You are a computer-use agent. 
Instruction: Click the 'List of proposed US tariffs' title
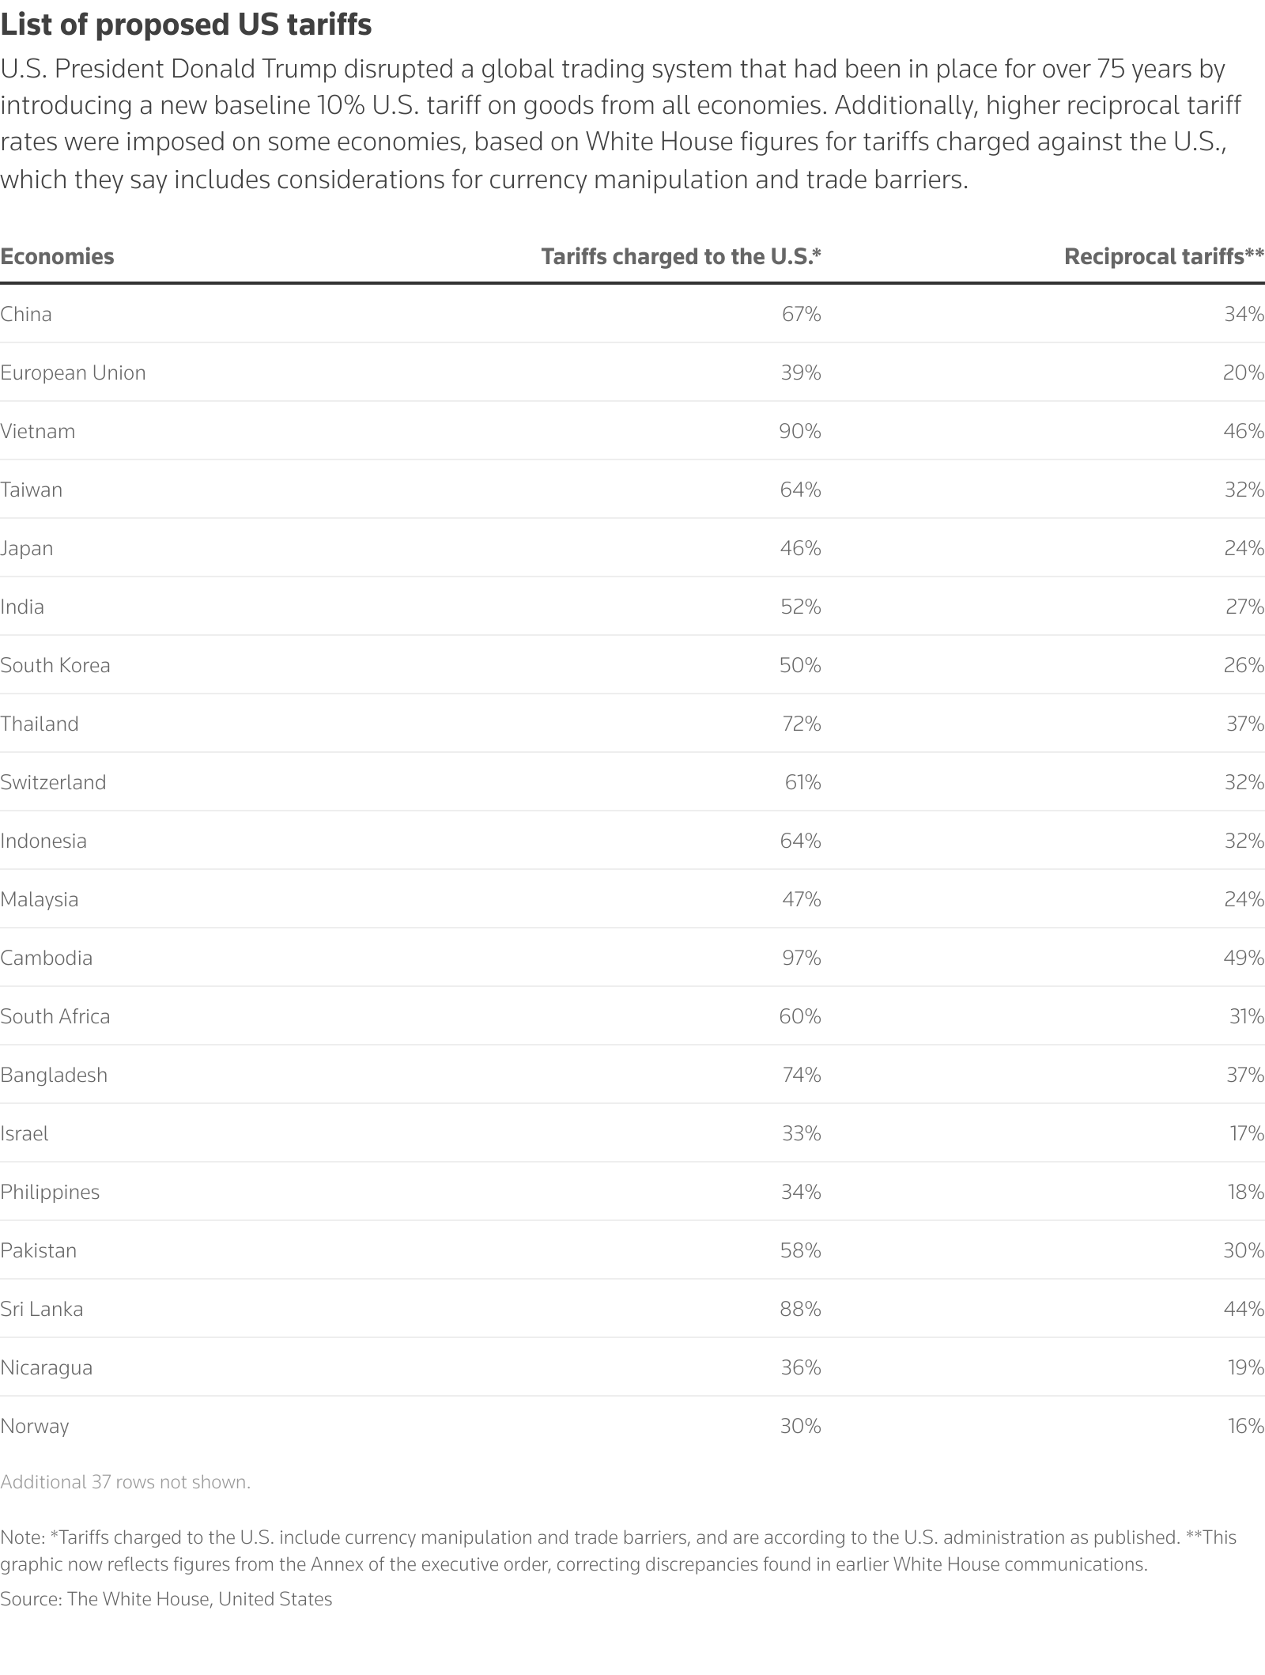(186, 25)
